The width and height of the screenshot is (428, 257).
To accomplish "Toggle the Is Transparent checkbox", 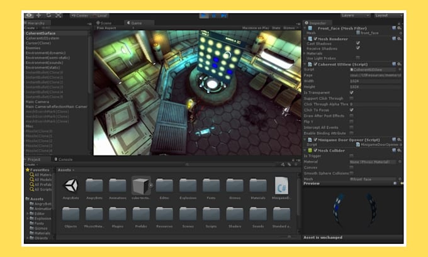I will click(x=352, y=92).
